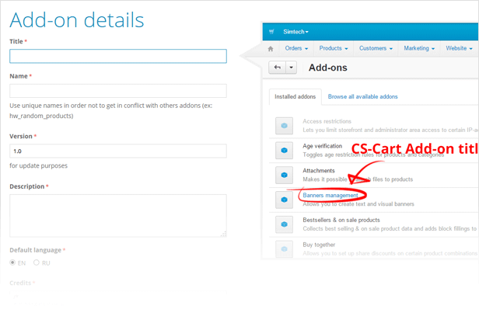Click inside the Description text area
The height and width of the screenshot is (320, 479).
118,215
